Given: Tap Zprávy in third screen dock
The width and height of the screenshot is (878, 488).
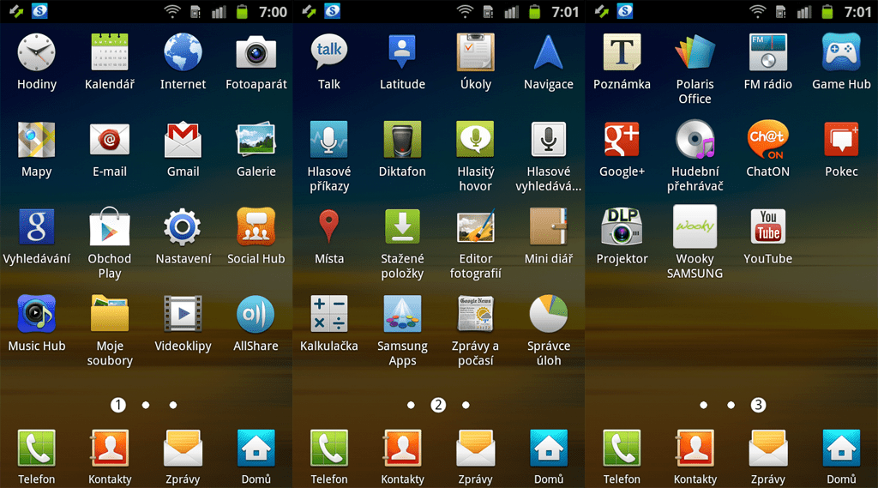Looking at the screenshot, I should coord(768,449).
